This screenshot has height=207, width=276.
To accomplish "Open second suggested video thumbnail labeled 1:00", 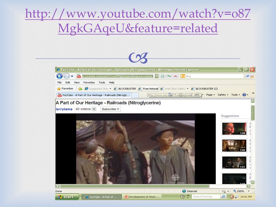I will 234,145.
